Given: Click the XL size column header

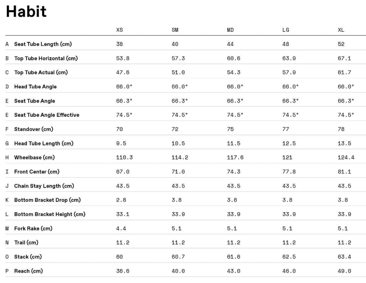Looking at the screenshot, I should (x=341, y=30).
